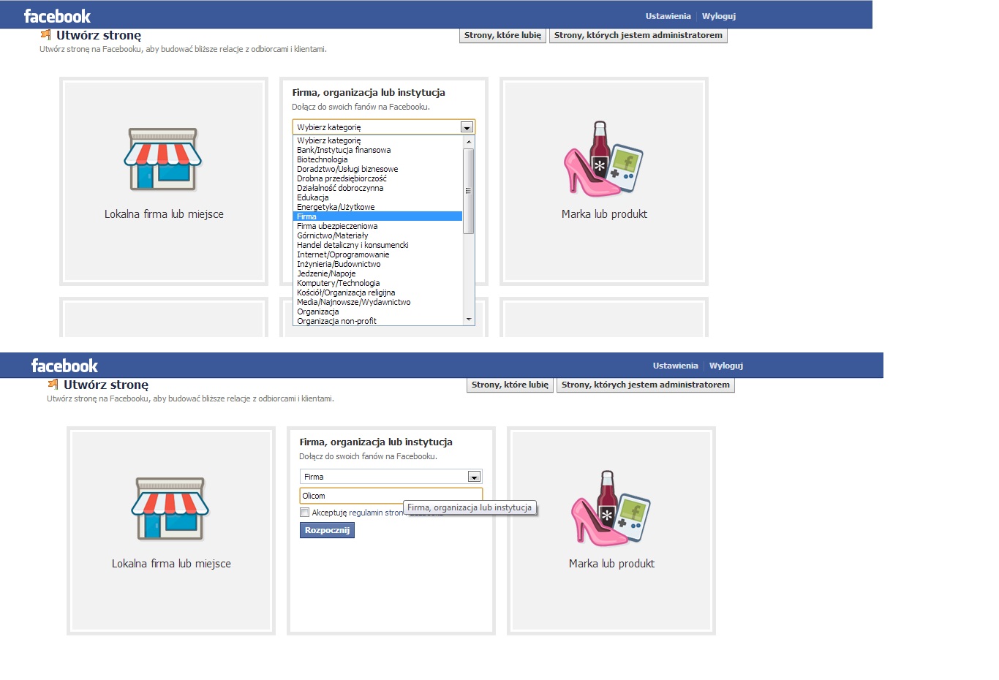This screenshot has width=999, height=680.
Task: Open the dropdown currently set to Firma
Action: click(x=474, y=477)
